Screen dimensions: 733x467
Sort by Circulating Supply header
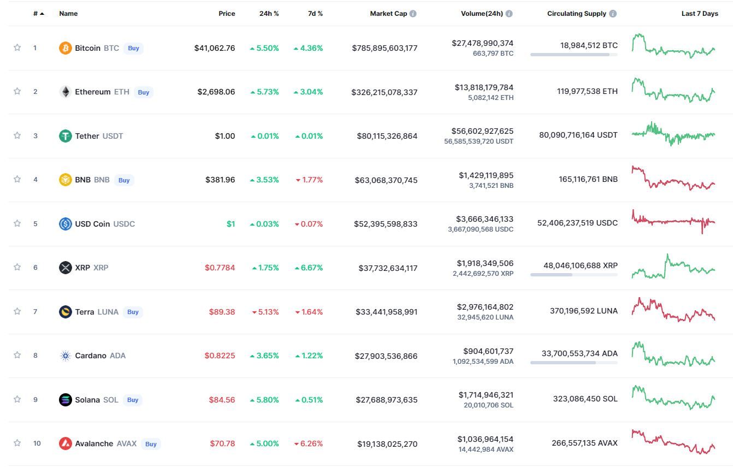(577, 14)
